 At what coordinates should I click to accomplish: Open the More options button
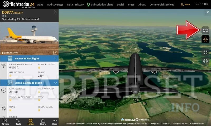[55, 122]
